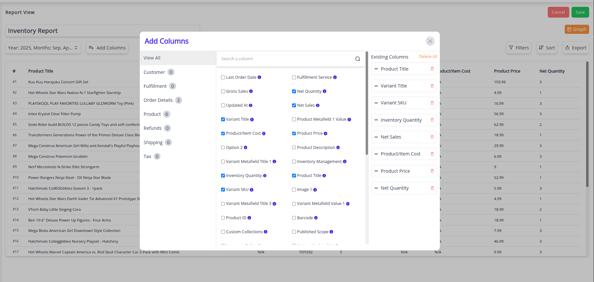This screenshot has height=282, width=594.
Task: Click info icon beside Barcode option
Action: coord(316,218)
